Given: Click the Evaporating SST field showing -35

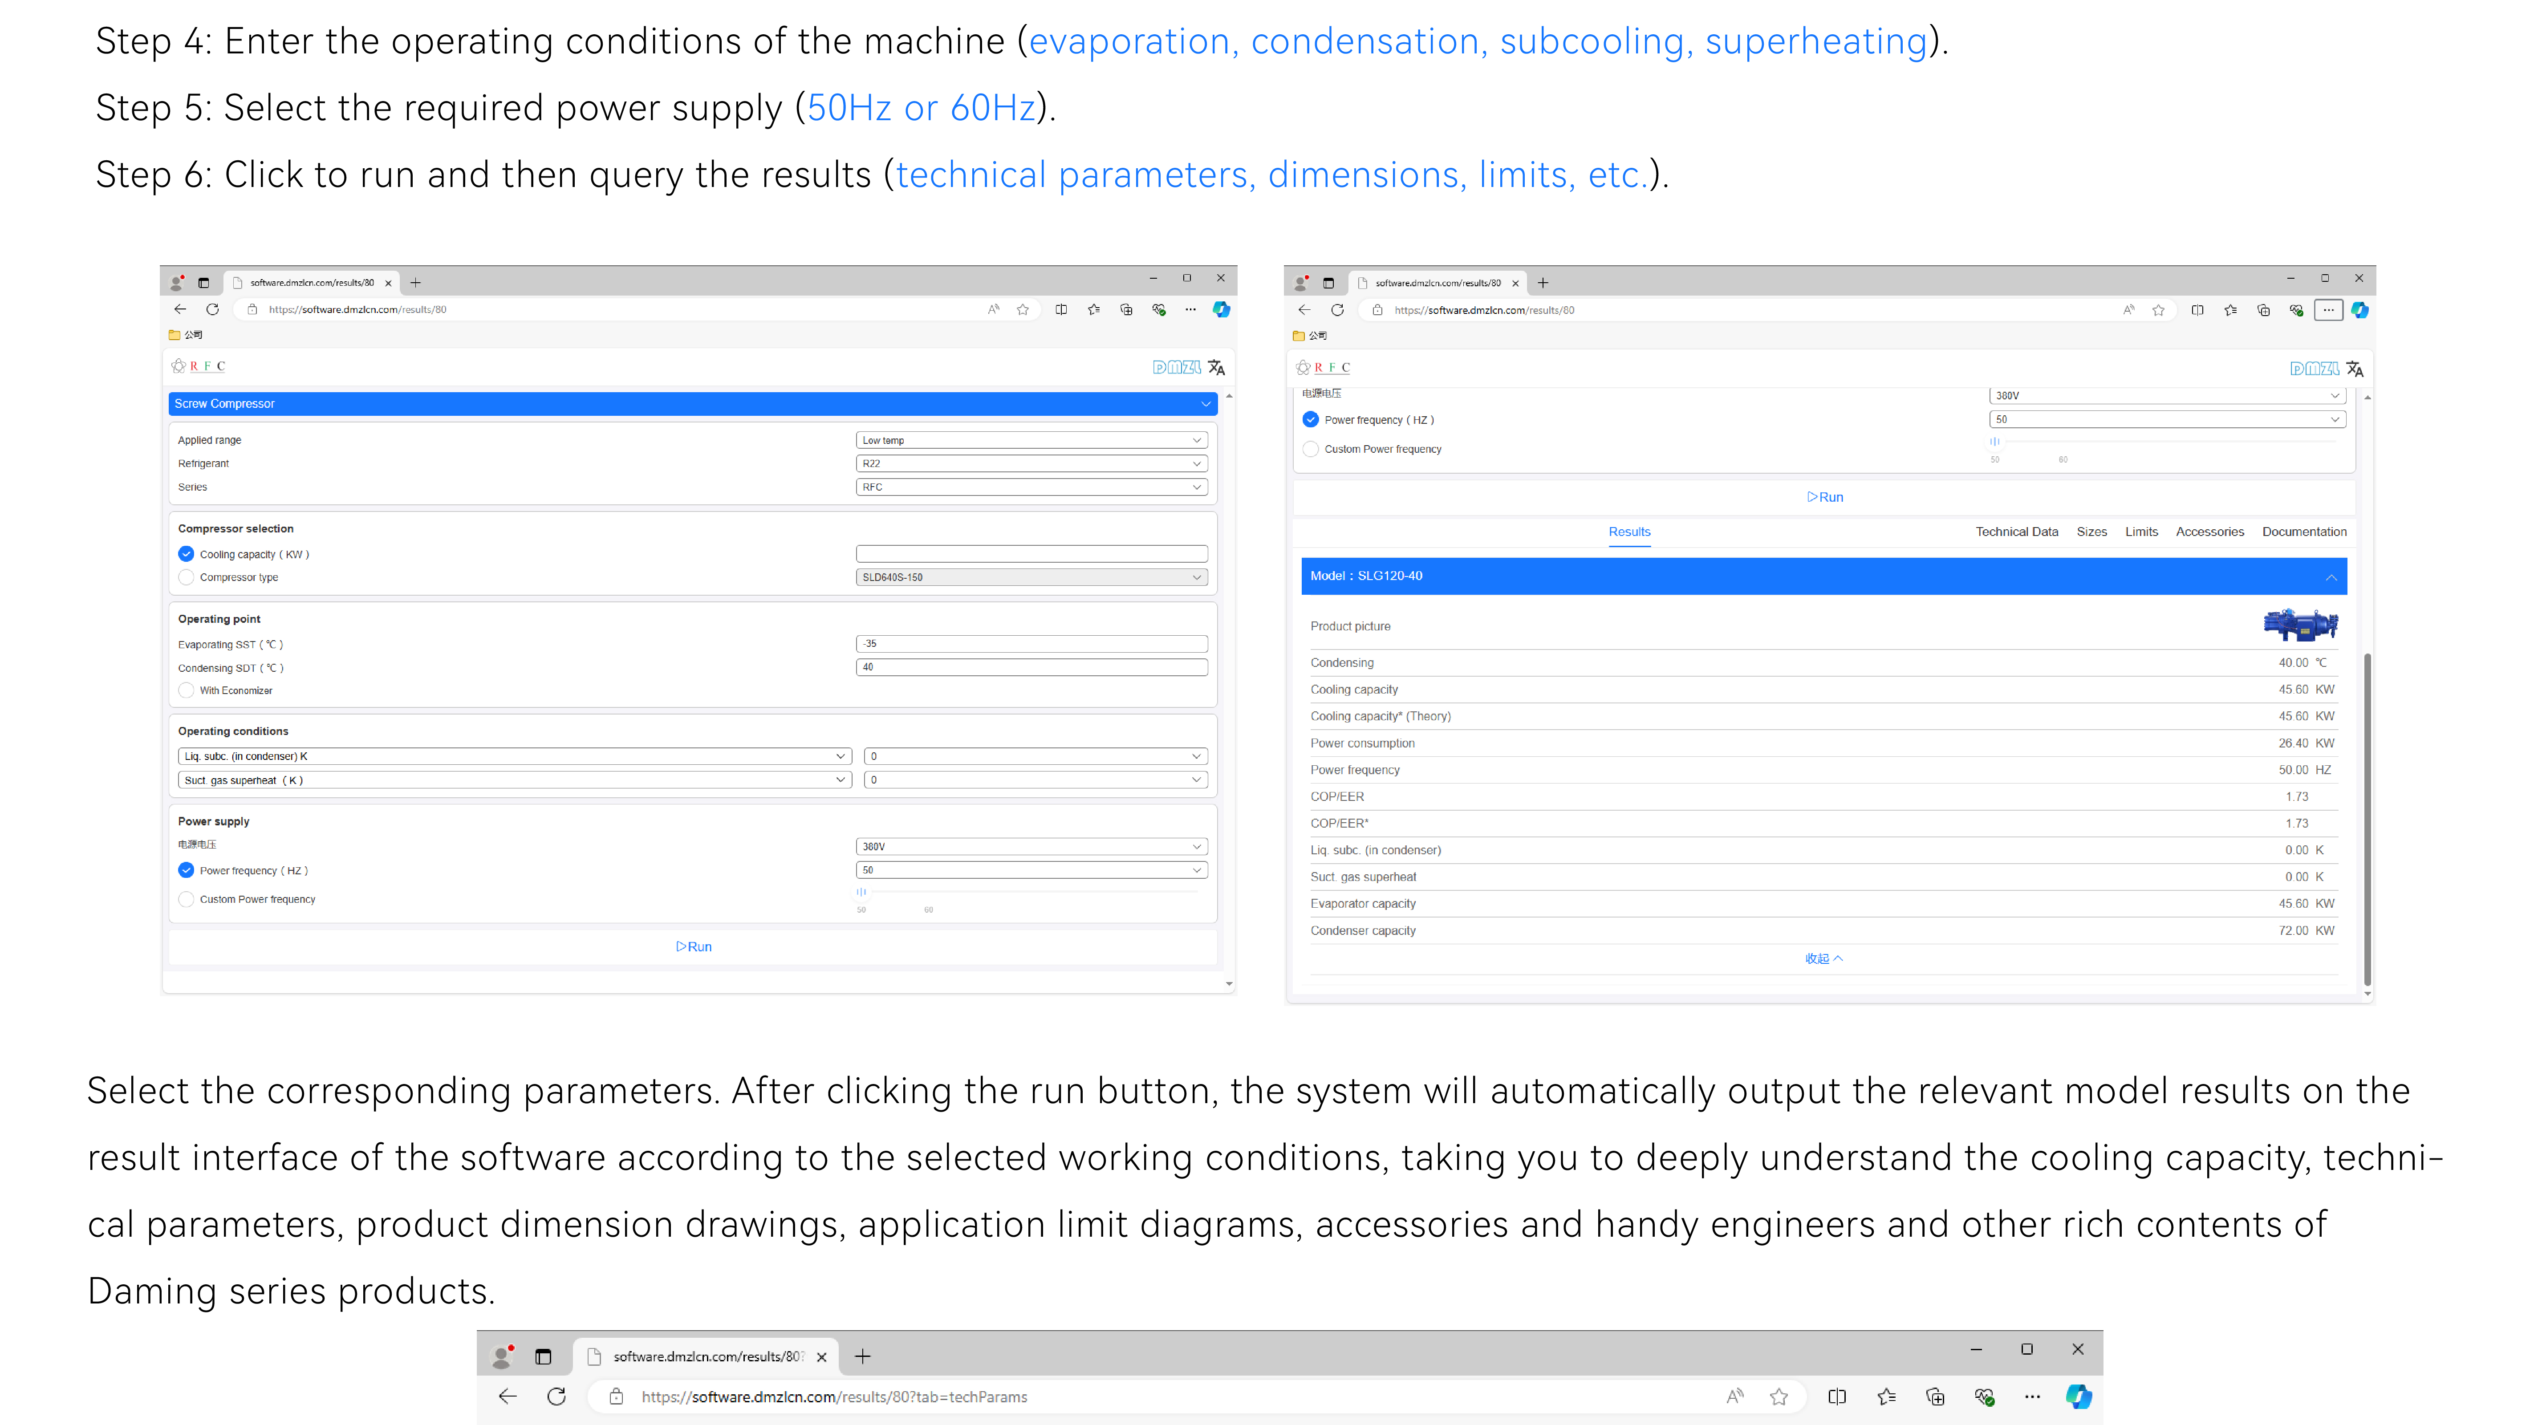Looking at the screenshot, I should point(1031,644).
